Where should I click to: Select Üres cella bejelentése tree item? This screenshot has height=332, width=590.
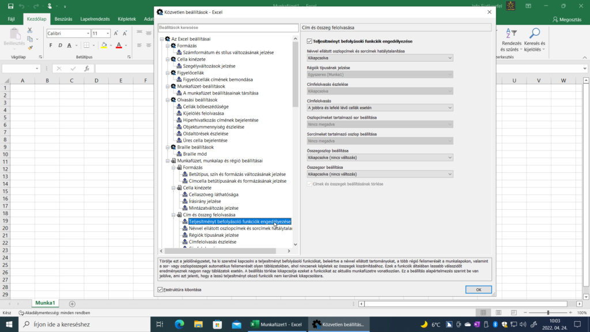[x=205, y=141]
